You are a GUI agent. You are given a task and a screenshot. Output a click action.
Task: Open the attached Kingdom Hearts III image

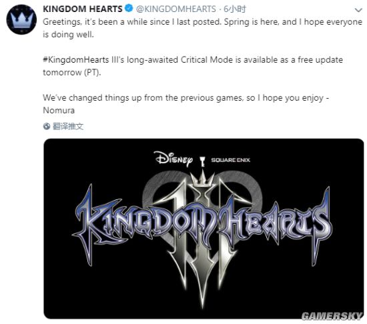[x=204, y=229]
